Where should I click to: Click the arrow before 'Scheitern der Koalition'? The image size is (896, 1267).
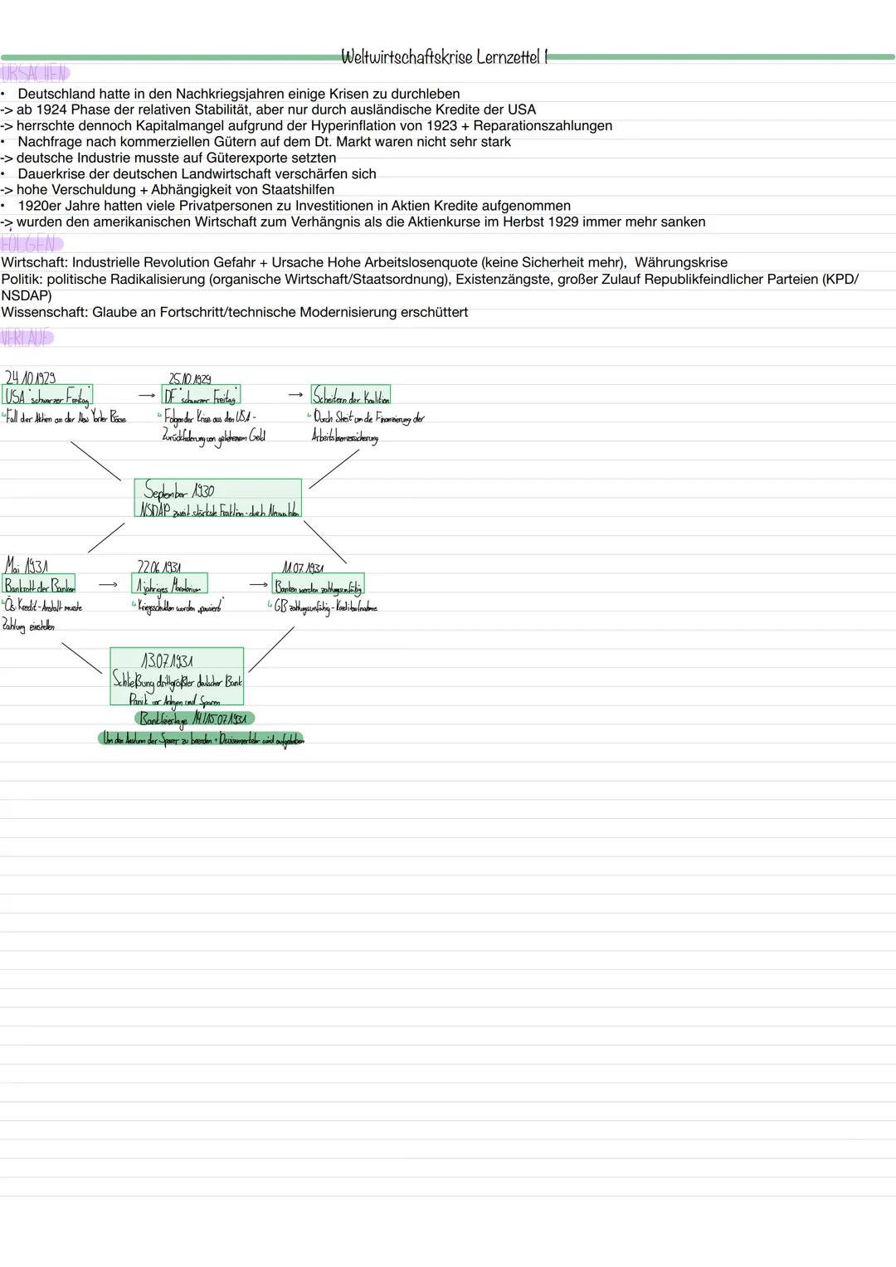pyautogui.click(x=295, y=395)
